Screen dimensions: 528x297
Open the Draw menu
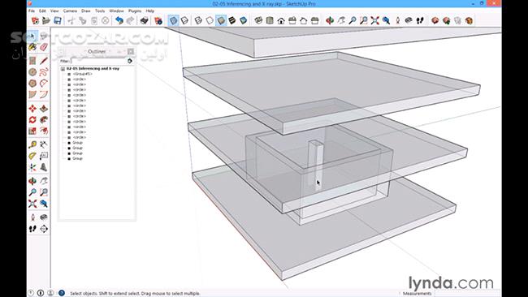tap(86, 11)
